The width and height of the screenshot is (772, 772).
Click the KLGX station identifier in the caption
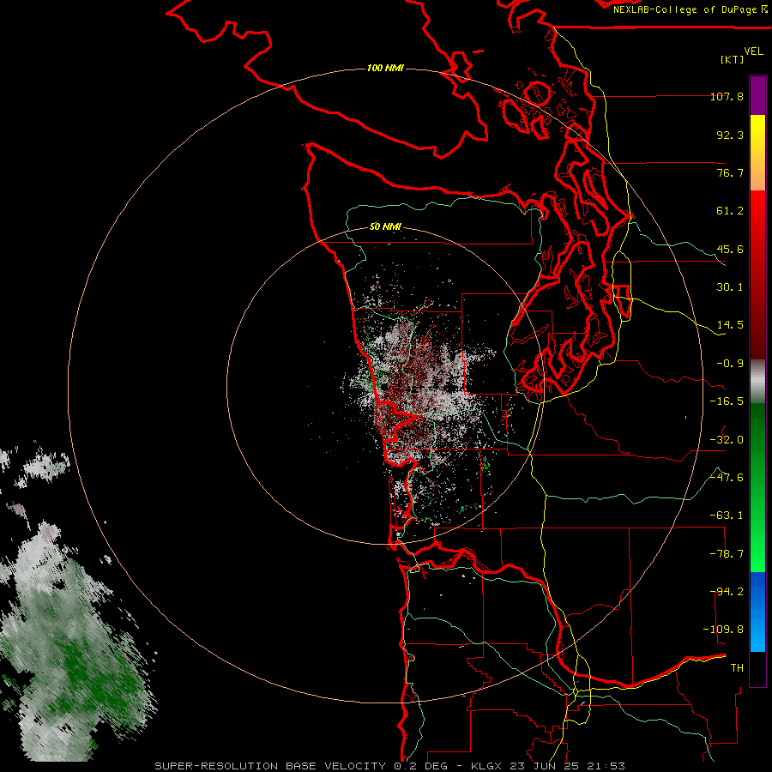point(487,766)
